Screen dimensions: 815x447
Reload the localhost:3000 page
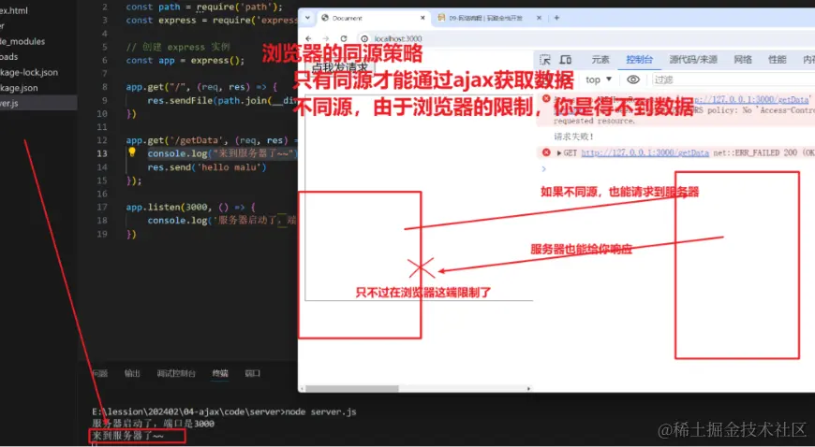point(344,39)
